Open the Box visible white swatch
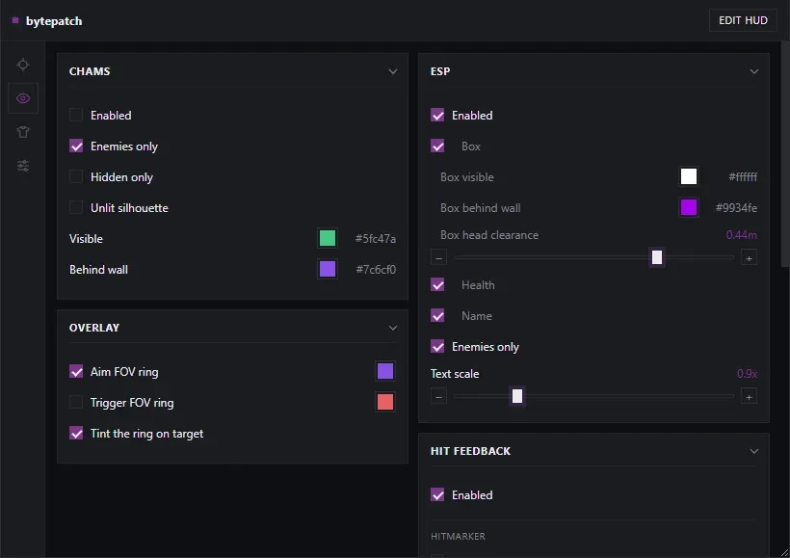 click(689, 176)
